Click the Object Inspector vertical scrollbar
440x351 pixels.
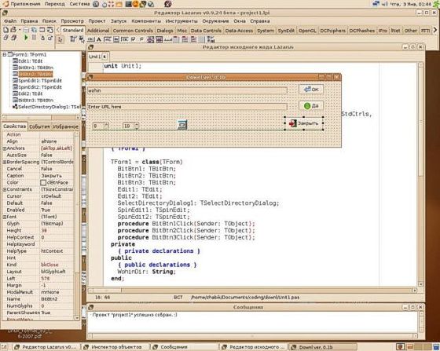(77, 225)
